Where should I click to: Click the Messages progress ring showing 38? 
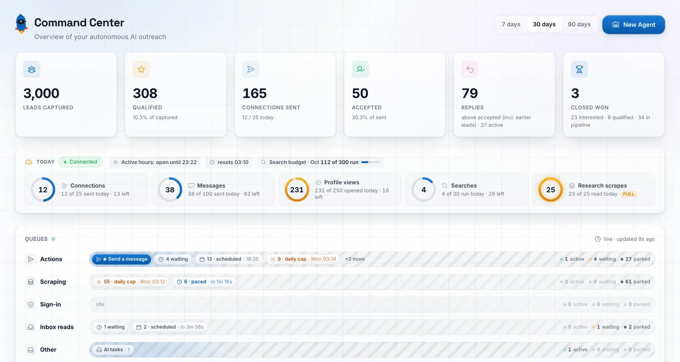coord(170,190)
